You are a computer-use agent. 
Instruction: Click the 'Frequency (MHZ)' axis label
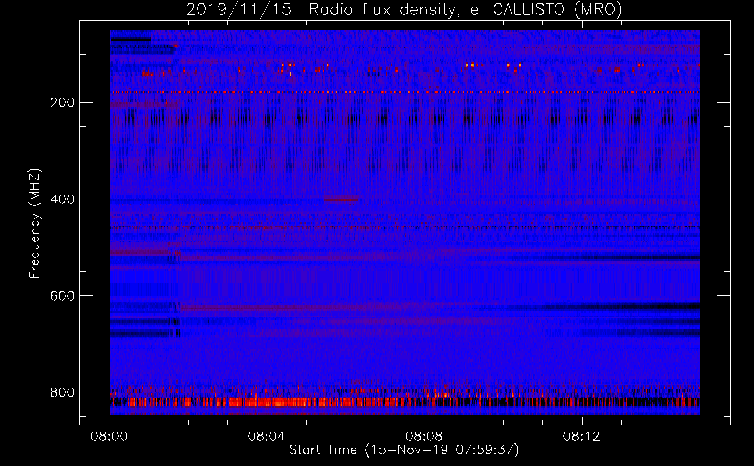pos(35,223)
